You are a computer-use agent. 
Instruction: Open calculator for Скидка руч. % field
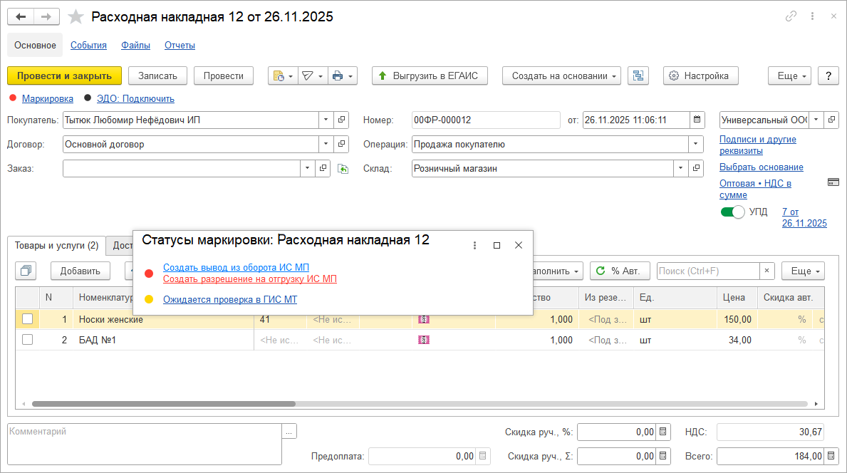tap(663, 432)
